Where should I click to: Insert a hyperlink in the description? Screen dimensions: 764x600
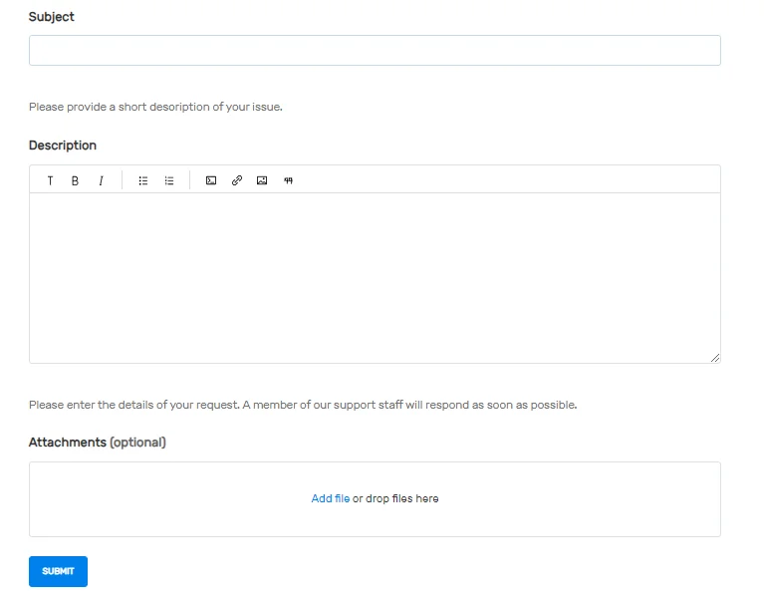click(237, 180)
